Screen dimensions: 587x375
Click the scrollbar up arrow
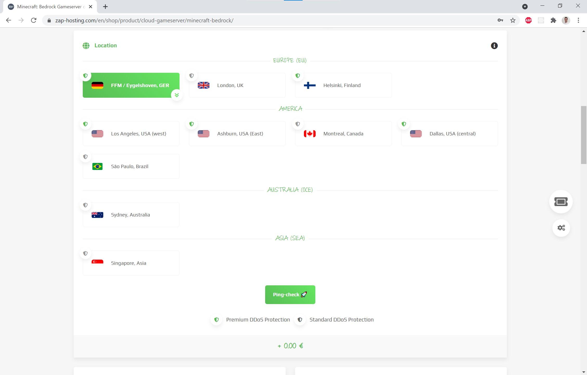(584, 31)
